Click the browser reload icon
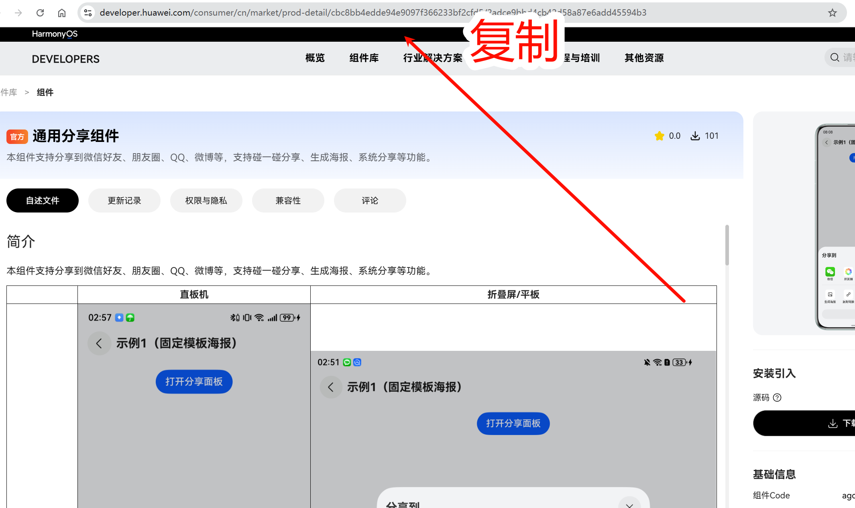Image resolution: width=855 pixels, height=508 pixels. pos(40,13)
